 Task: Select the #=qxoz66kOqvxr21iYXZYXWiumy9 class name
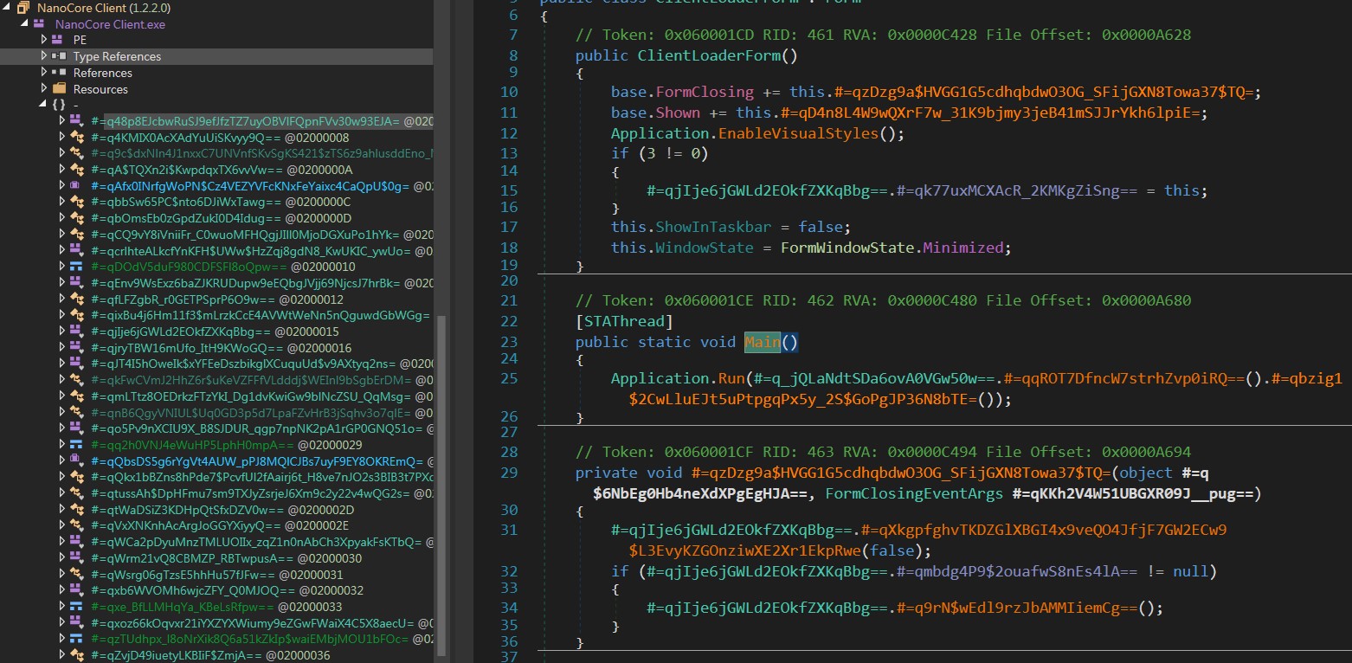coord(252,623)
